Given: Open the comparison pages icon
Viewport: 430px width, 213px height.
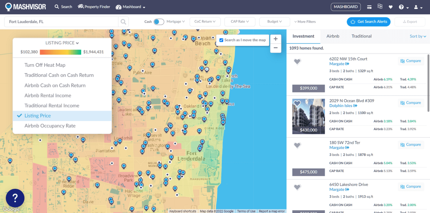Looking at the screenshot, I should click(380, 6).
